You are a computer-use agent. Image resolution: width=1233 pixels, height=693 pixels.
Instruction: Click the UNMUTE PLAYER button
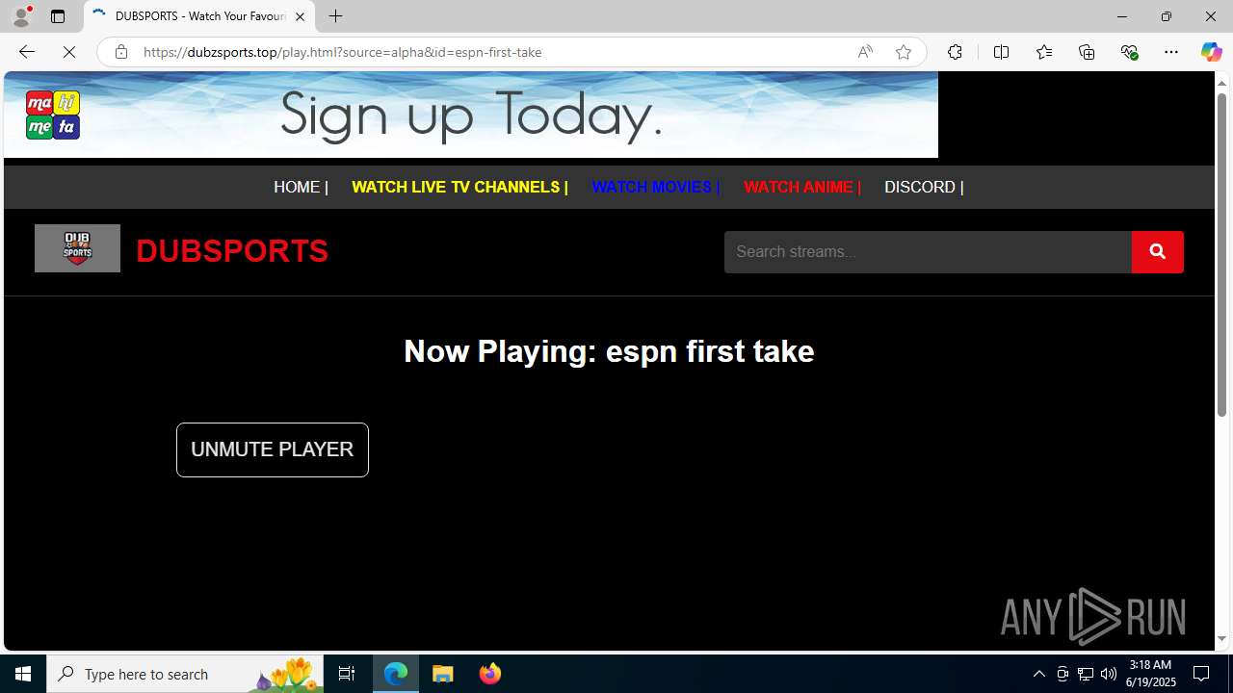click(x=273, y=449)
